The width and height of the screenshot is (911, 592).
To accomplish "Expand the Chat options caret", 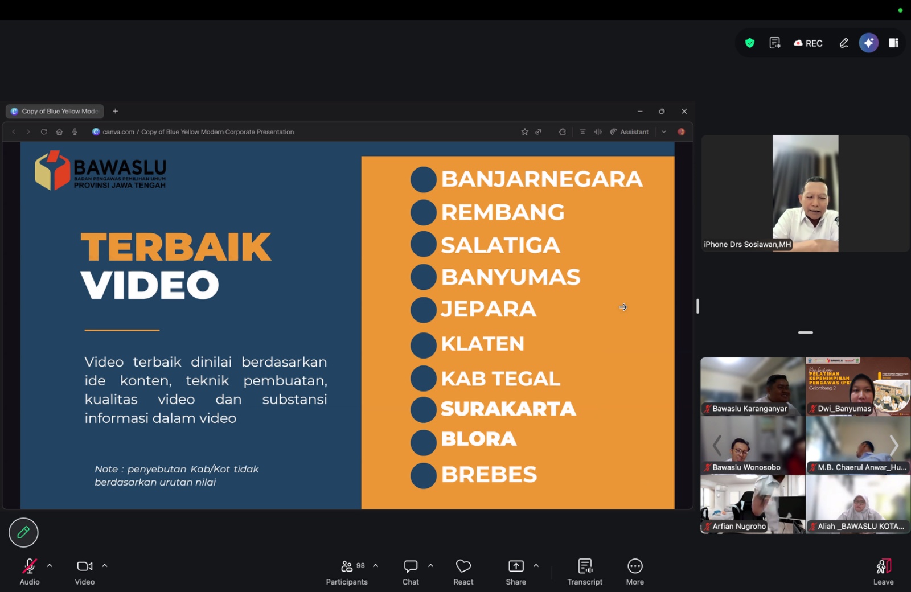I will click(x=431, y=566).
